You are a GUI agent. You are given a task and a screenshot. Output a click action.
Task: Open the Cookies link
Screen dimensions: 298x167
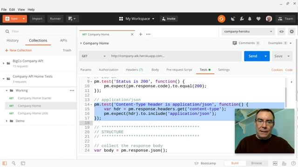click(277, 70)
